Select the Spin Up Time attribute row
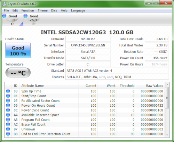 (x=85, y=91)
